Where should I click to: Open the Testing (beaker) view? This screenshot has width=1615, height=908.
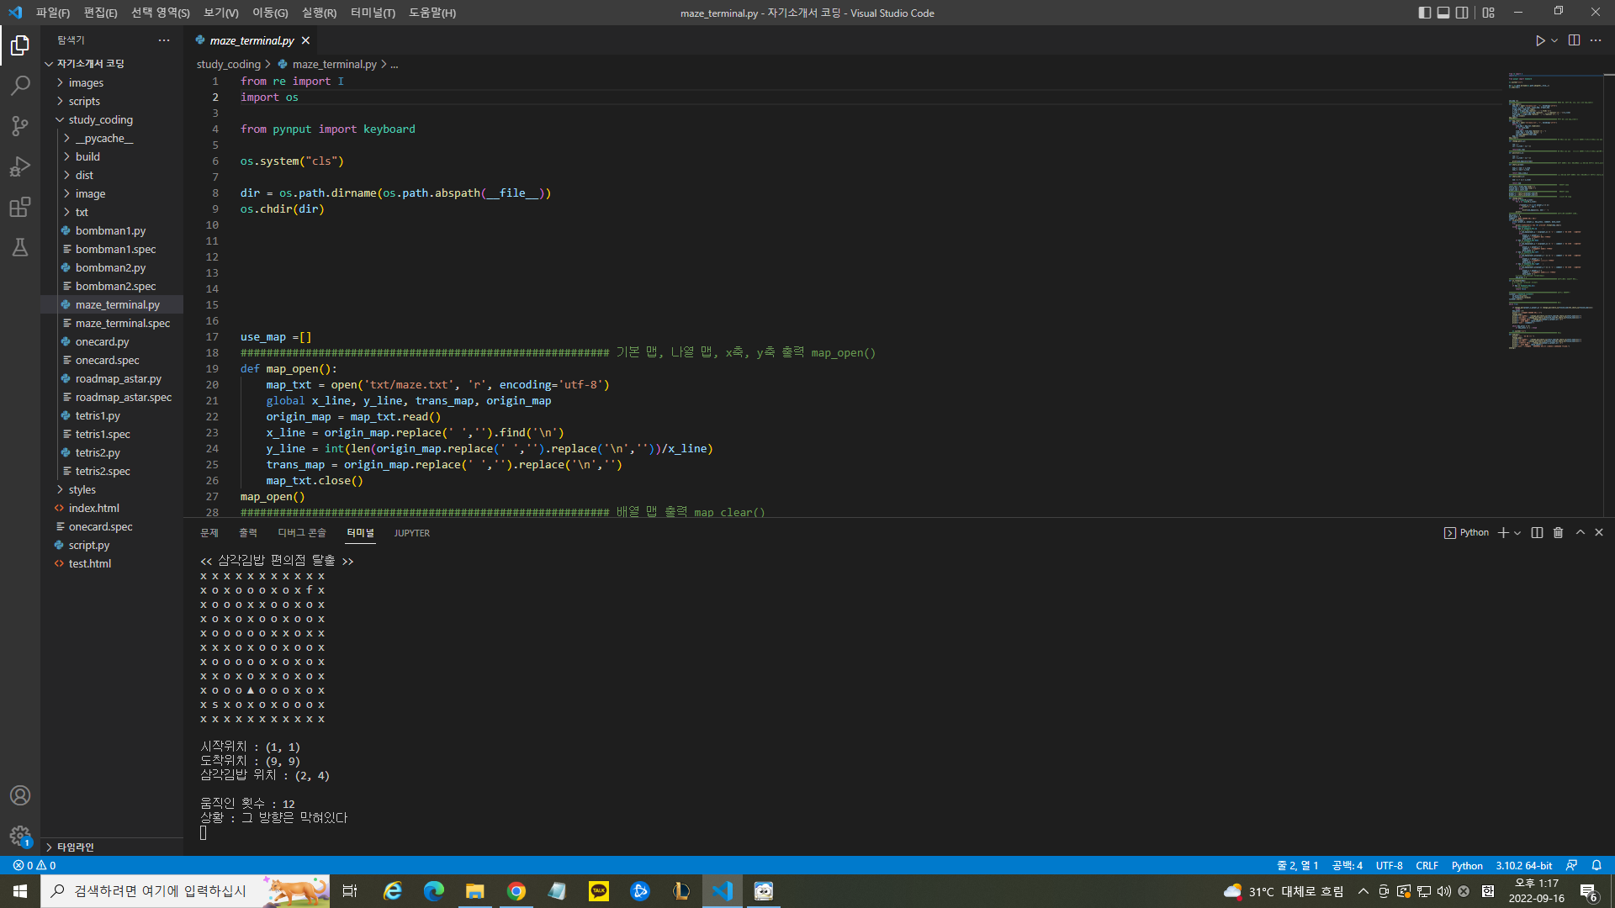coord(20,247)
